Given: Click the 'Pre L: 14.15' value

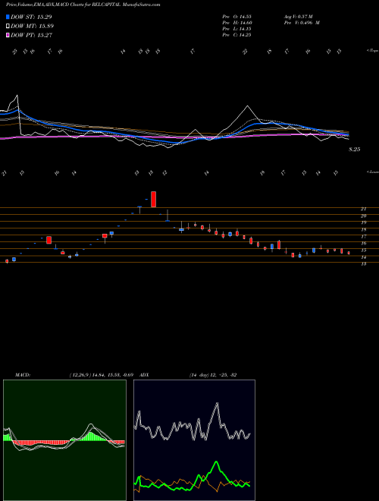Looking at the screenshot, I should (x=236, y=29).
